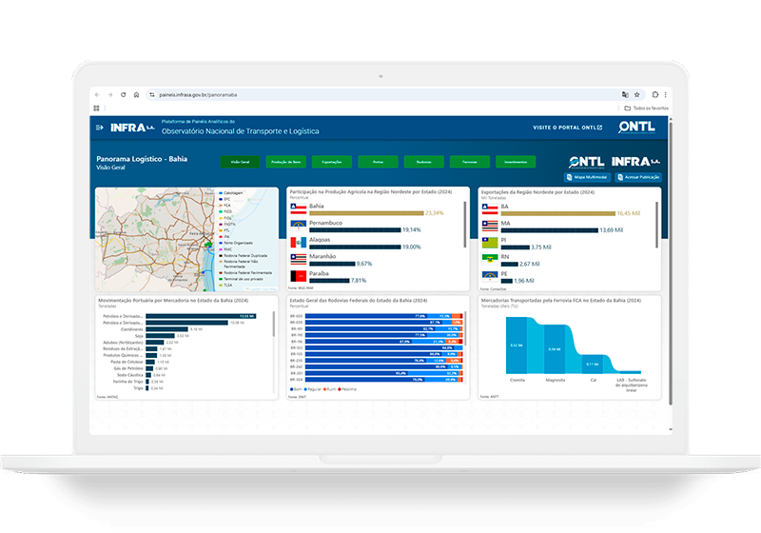Click the ONTL logo in the header
The width and height of the screenshot is (761, 533).
[635, 128]
